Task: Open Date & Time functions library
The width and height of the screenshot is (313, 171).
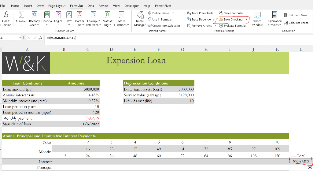Action: coord(80,19)
